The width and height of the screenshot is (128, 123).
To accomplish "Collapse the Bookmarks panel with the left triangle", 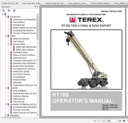I will coord(38,7).
